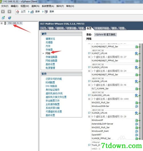Open the 文件(F) menu
The height and width of the screenshot is (151, 143).
[5, 6]
